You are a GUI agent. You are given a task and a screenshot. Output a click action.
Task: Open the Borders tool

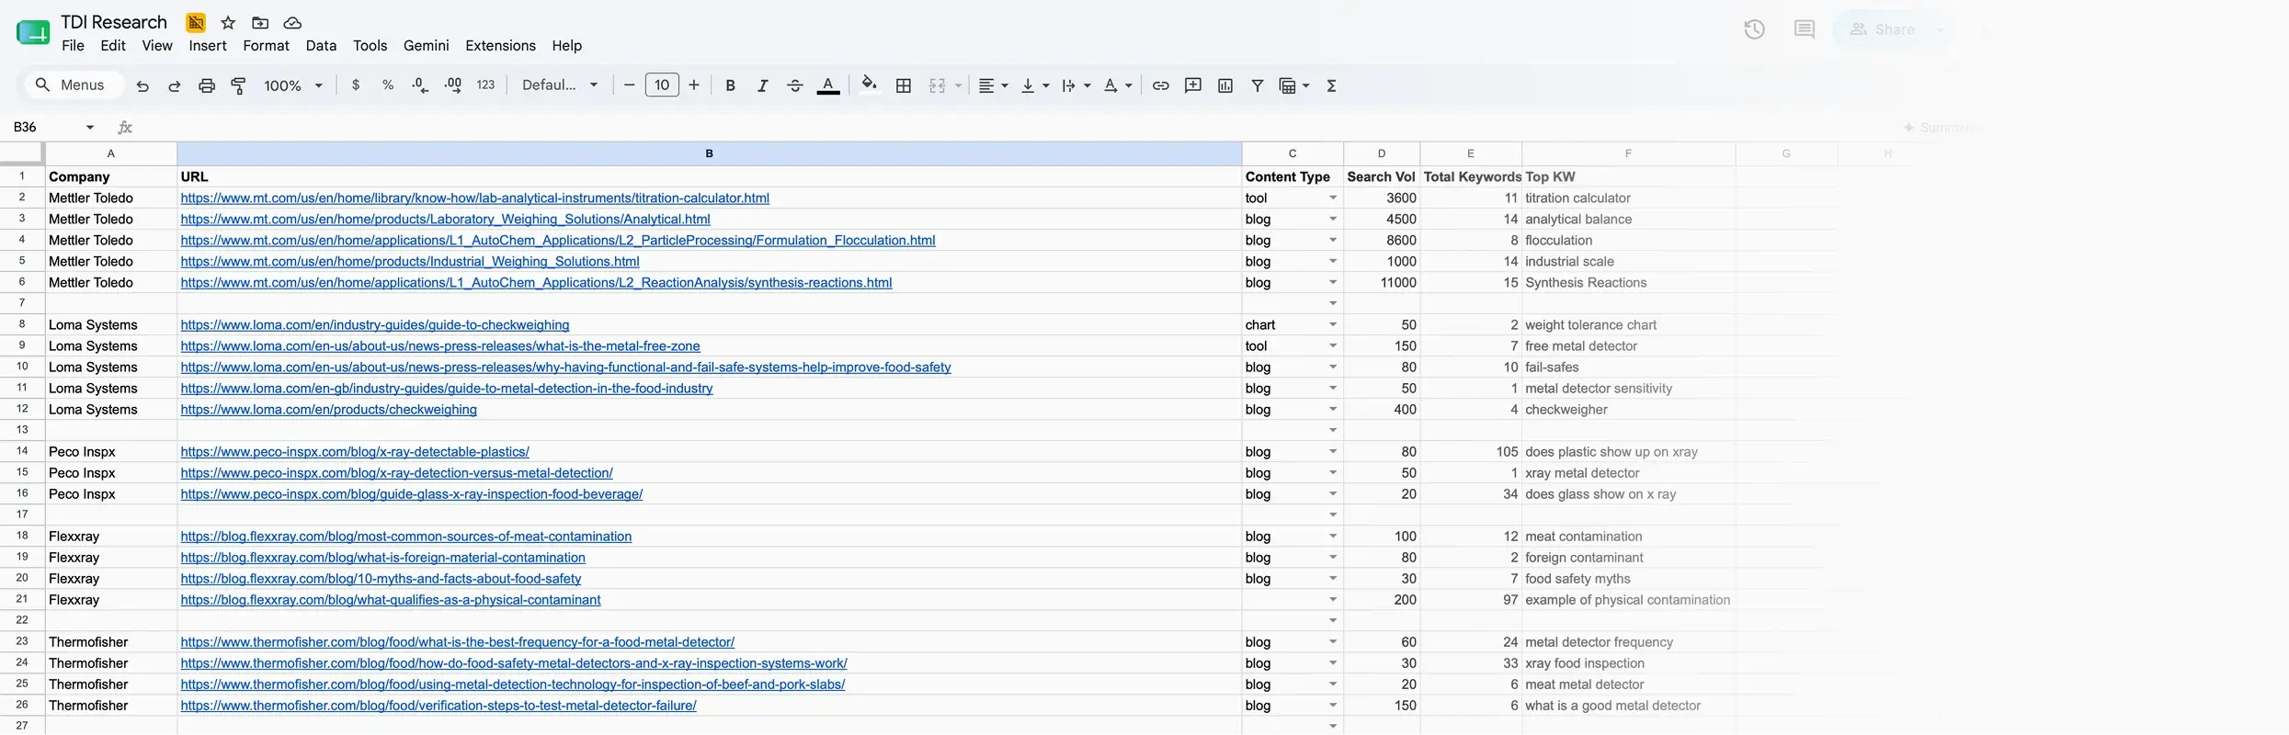coord(904,85)
